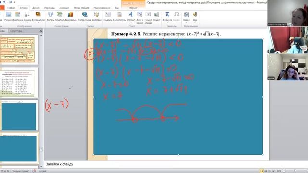
Task: Click the thumbnail pane scroll up arrow
Action: click(41, 35)
